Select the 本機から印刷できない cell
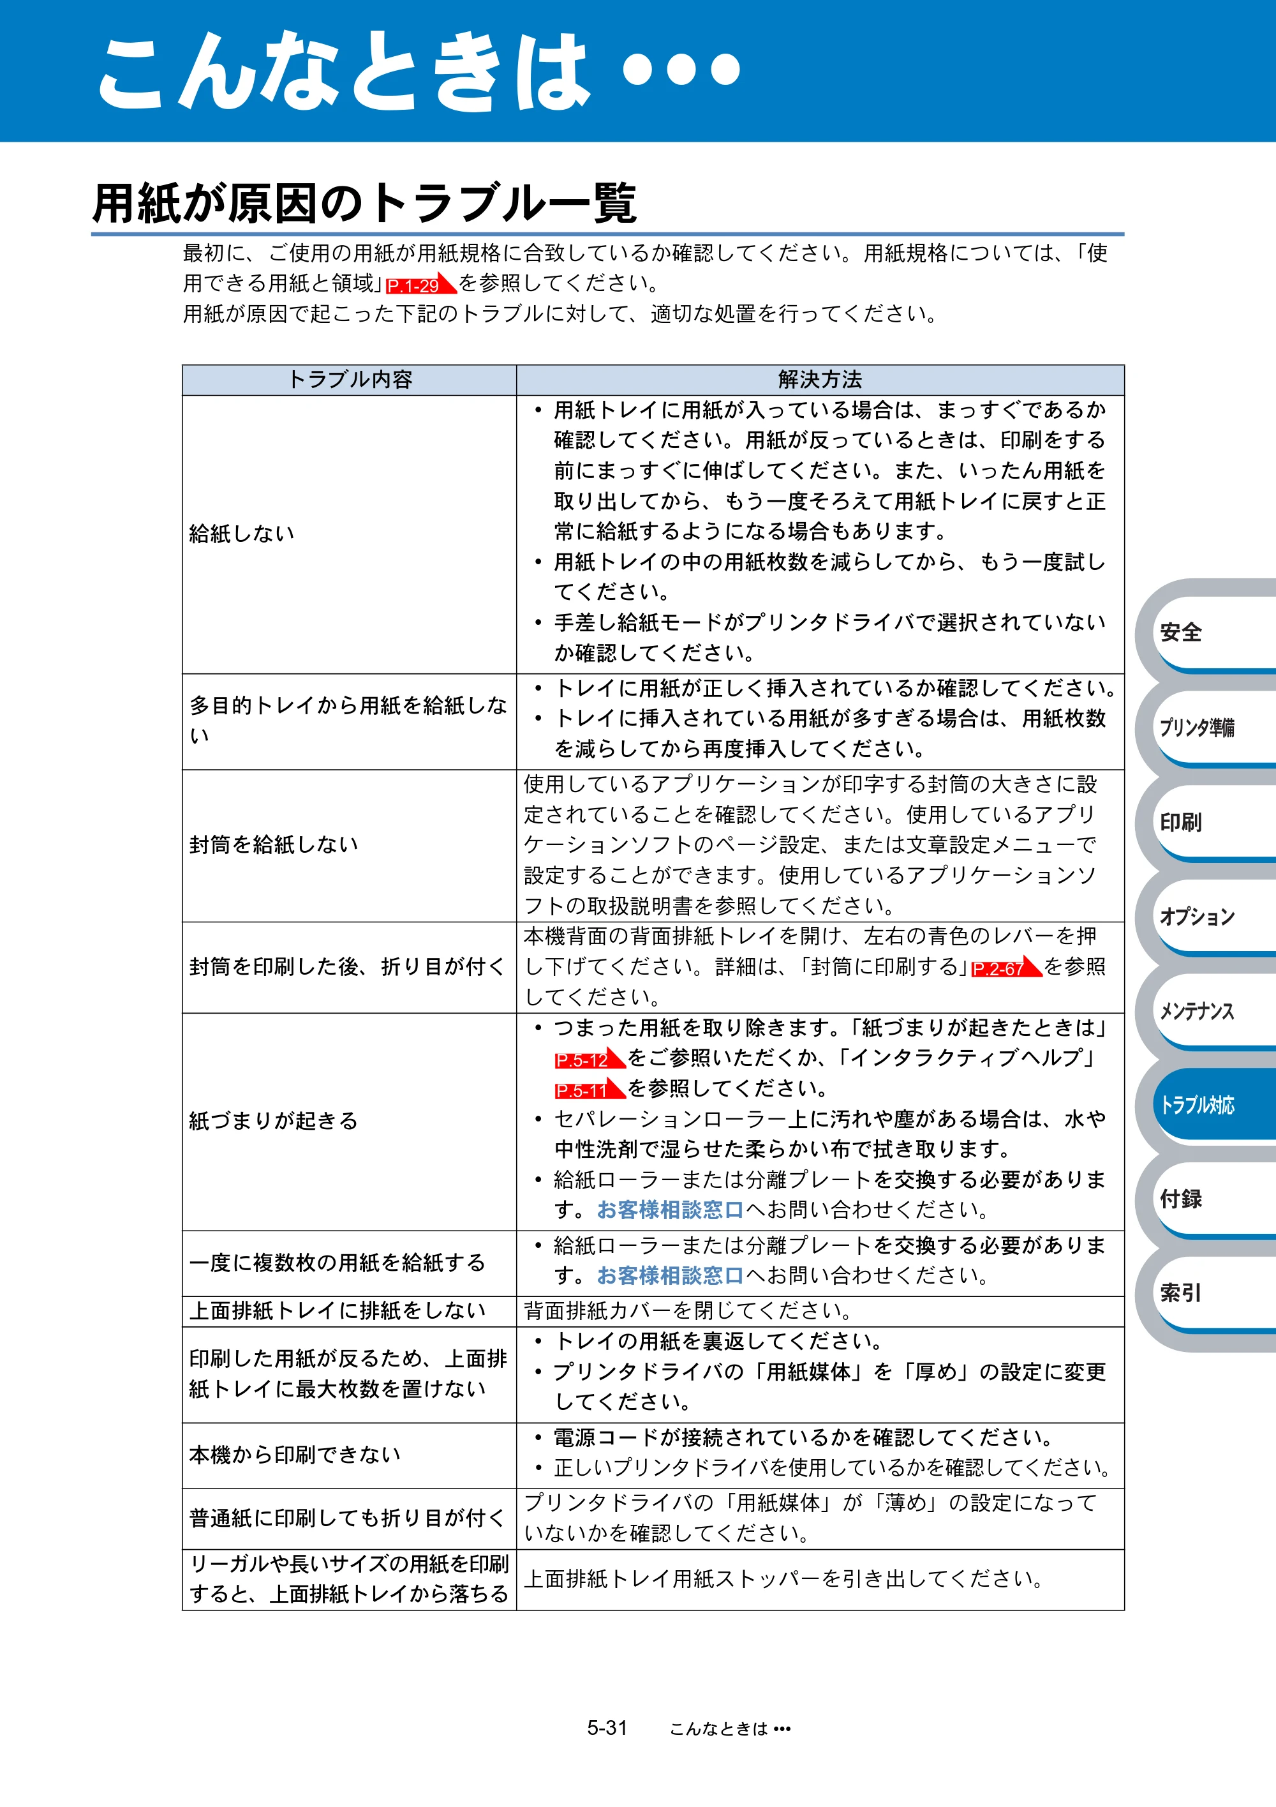 [x=349, y=1455]
